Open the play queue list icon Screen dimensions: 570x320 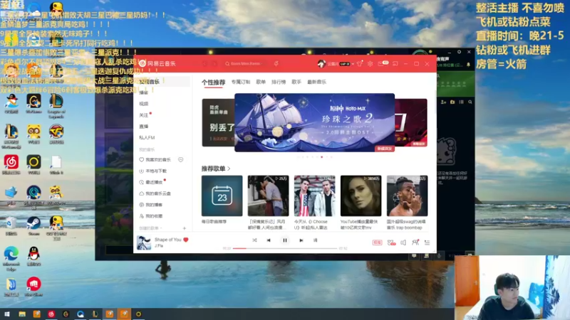click(427, 242)
